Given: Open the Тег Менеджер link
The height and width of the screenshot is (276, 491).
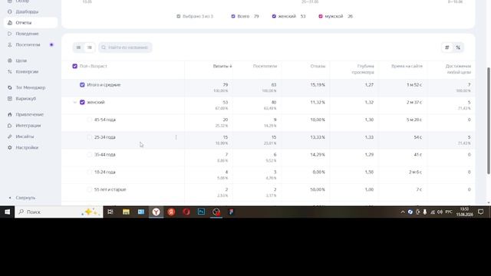Looking at the screenshot, I should pos(31,87).
